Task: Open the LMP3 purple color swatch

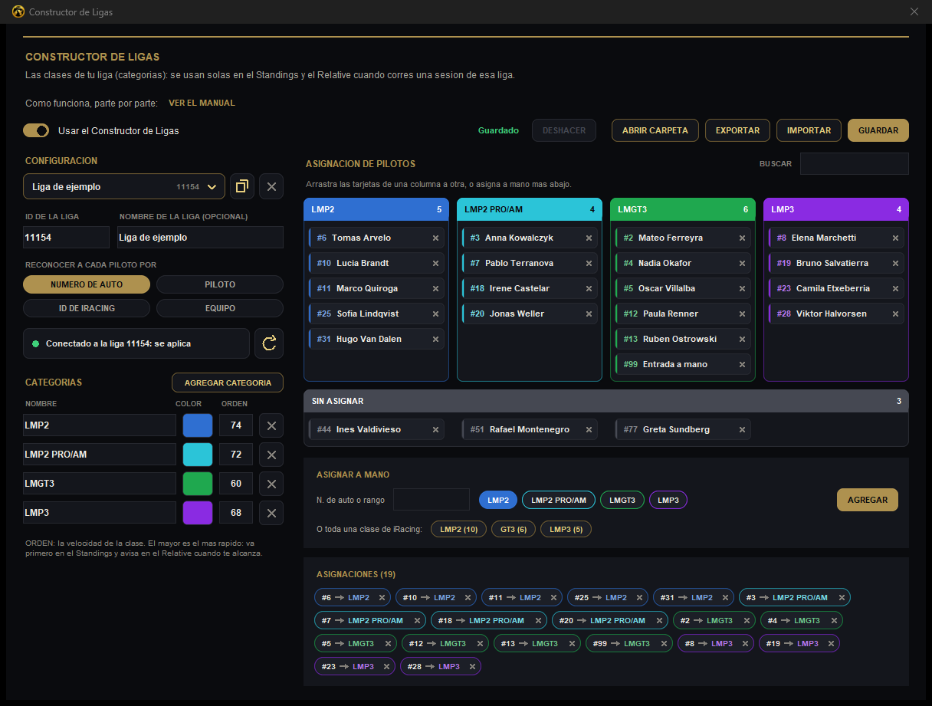Action: click(x=198, y=513)
